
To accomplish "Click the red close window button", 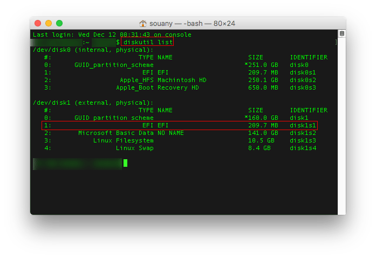I will coord(38,23).
